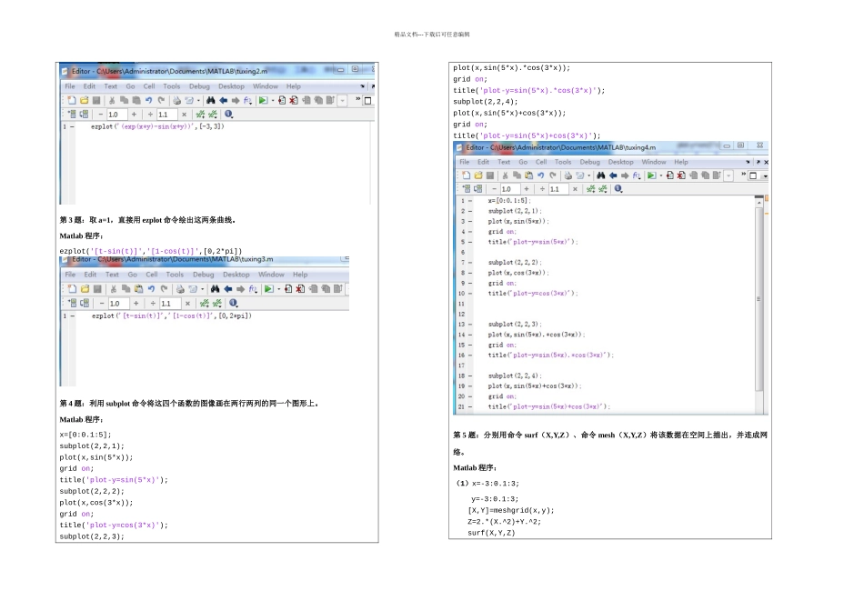Click the New file icon in the tuxing4.m editor

[466, 175]
